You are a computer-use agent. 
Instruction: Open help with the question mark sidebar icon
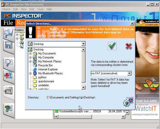coord(8,108)
